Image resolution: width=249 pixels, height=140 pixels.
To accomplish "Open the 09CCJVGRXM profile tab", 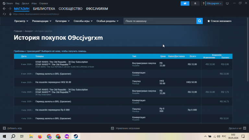I will [97, 9].
